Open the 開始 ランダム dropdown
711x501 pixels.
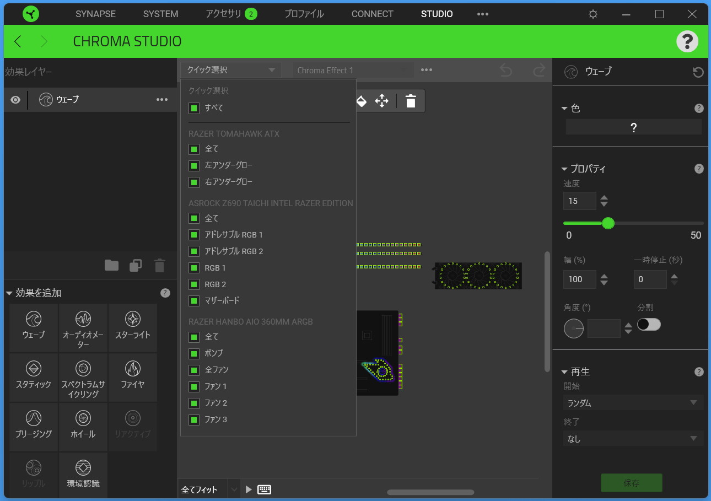(633, 403)
